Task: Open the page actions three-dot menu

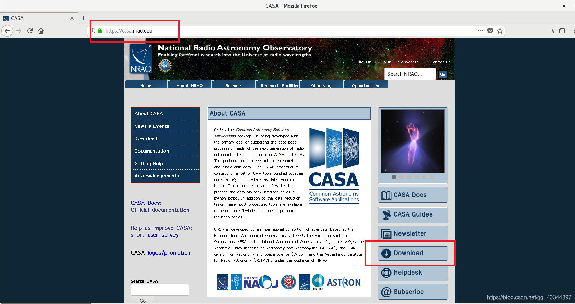Action: pyautogui.click(x=480, y=31)
